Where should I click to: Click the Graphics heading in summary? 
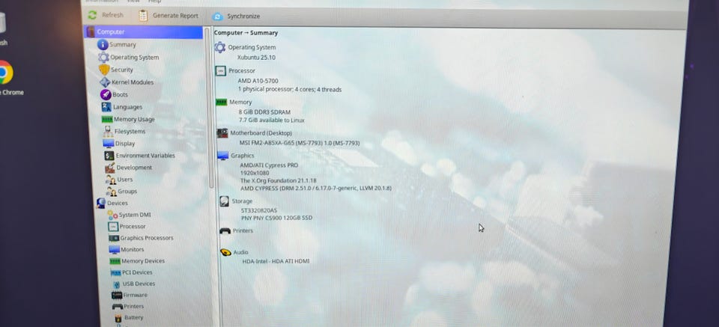(242, 156)
